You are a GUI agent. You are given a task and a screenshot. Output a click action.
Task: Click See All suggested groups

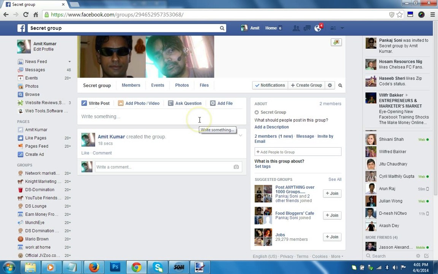click(x=335, y=180)
